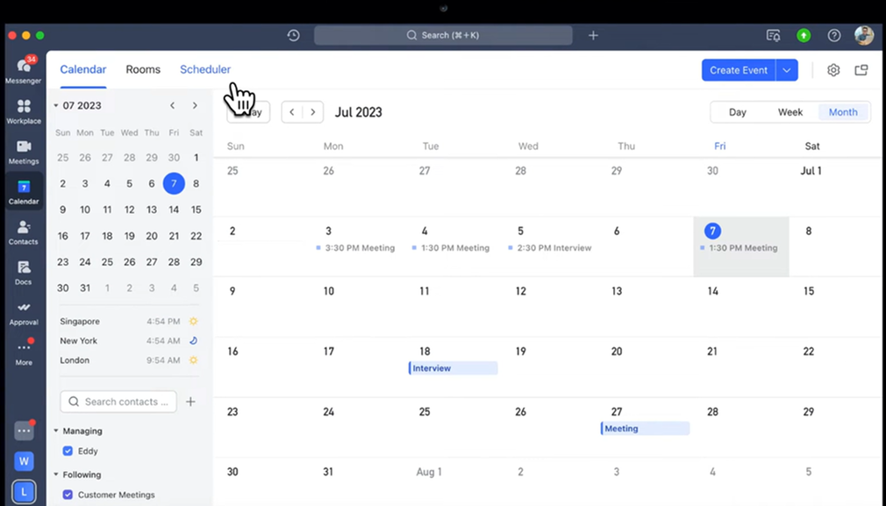The image size is (886, 506).
Task: Uncheck the Eddy calendar
Action: click(68, 451)
